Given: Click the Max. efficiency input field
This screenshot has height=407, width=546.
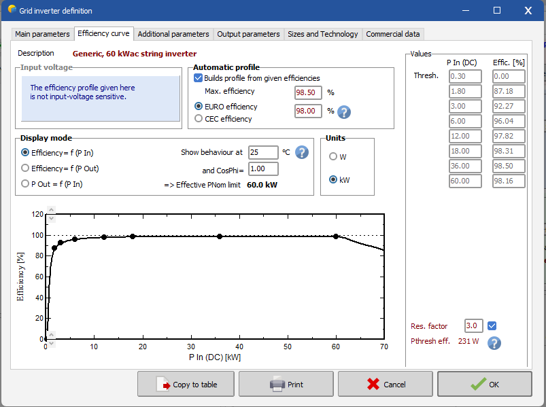Looking at the screenshot, I should 308,92.
